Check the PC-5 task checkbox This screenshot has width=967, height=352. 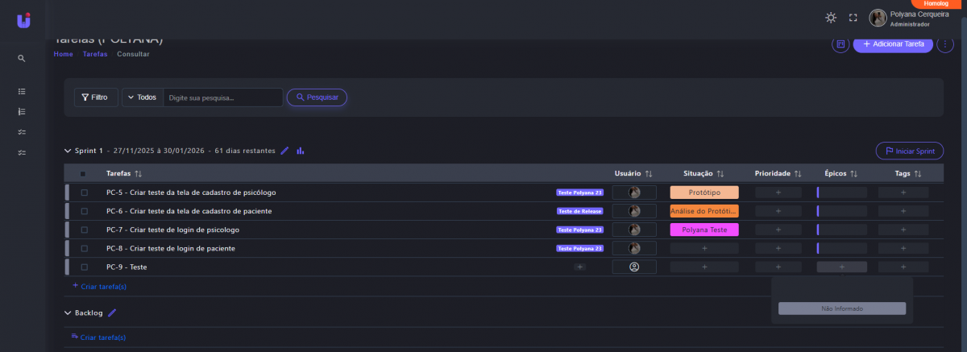[85, 193]
